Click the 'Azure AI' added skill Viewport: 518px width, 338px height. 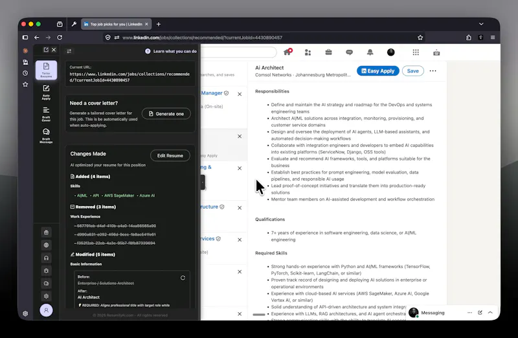click(147, 196)
